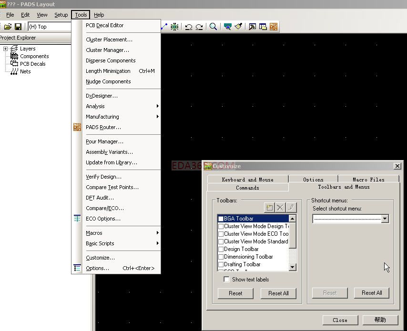407x331 pixels.
Task: Click the Save disk icon
Action: click(x=18, y=27)
